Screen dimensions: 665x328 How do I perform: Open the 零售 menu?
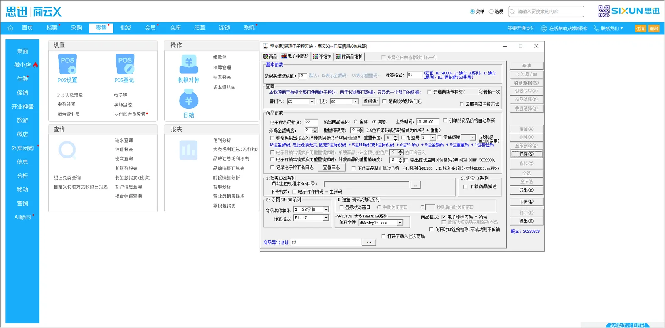coord(101,28)
